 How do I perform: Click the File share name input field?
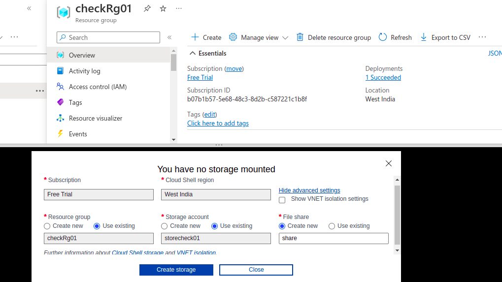(334, 238)
